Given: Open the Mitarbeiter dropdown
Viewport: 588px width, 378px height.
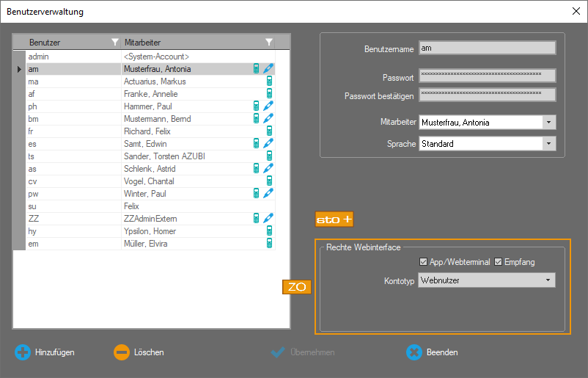Looking at the screenshot, I should (x=548, y=123).
